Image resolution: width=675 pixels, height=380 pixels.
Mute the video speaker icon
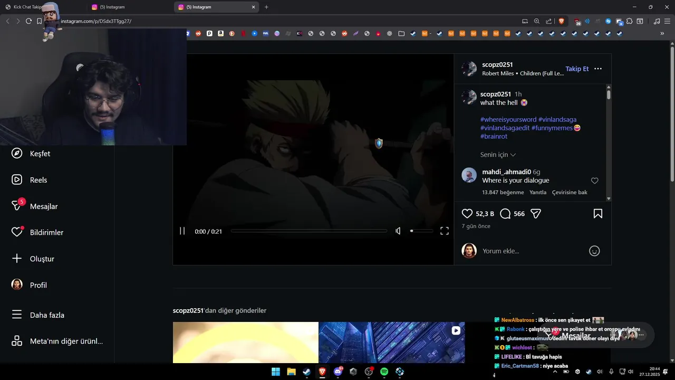(398, 231)
